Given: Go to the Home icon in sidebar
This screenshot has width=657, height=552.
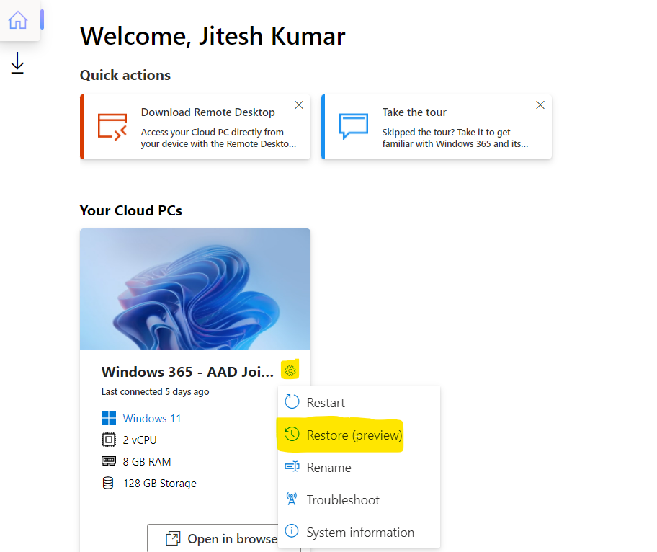Looking at the screenshot, I should pos(18,19).
